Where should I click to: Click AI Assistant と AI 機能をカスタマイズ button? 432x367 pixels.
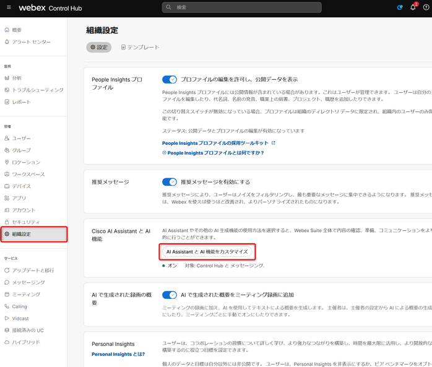[x=207, y=252]
